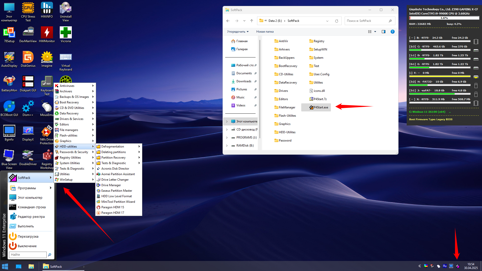Launch HWiNFO desktop icon
Viewport: 482px width, 271px height.
pyautogui.click(x=47, y=10)
